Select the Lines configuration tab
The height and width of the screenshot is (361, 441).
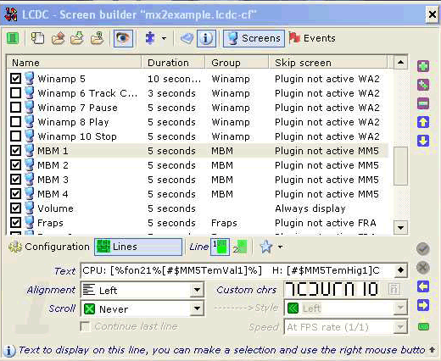pos(138,247)
